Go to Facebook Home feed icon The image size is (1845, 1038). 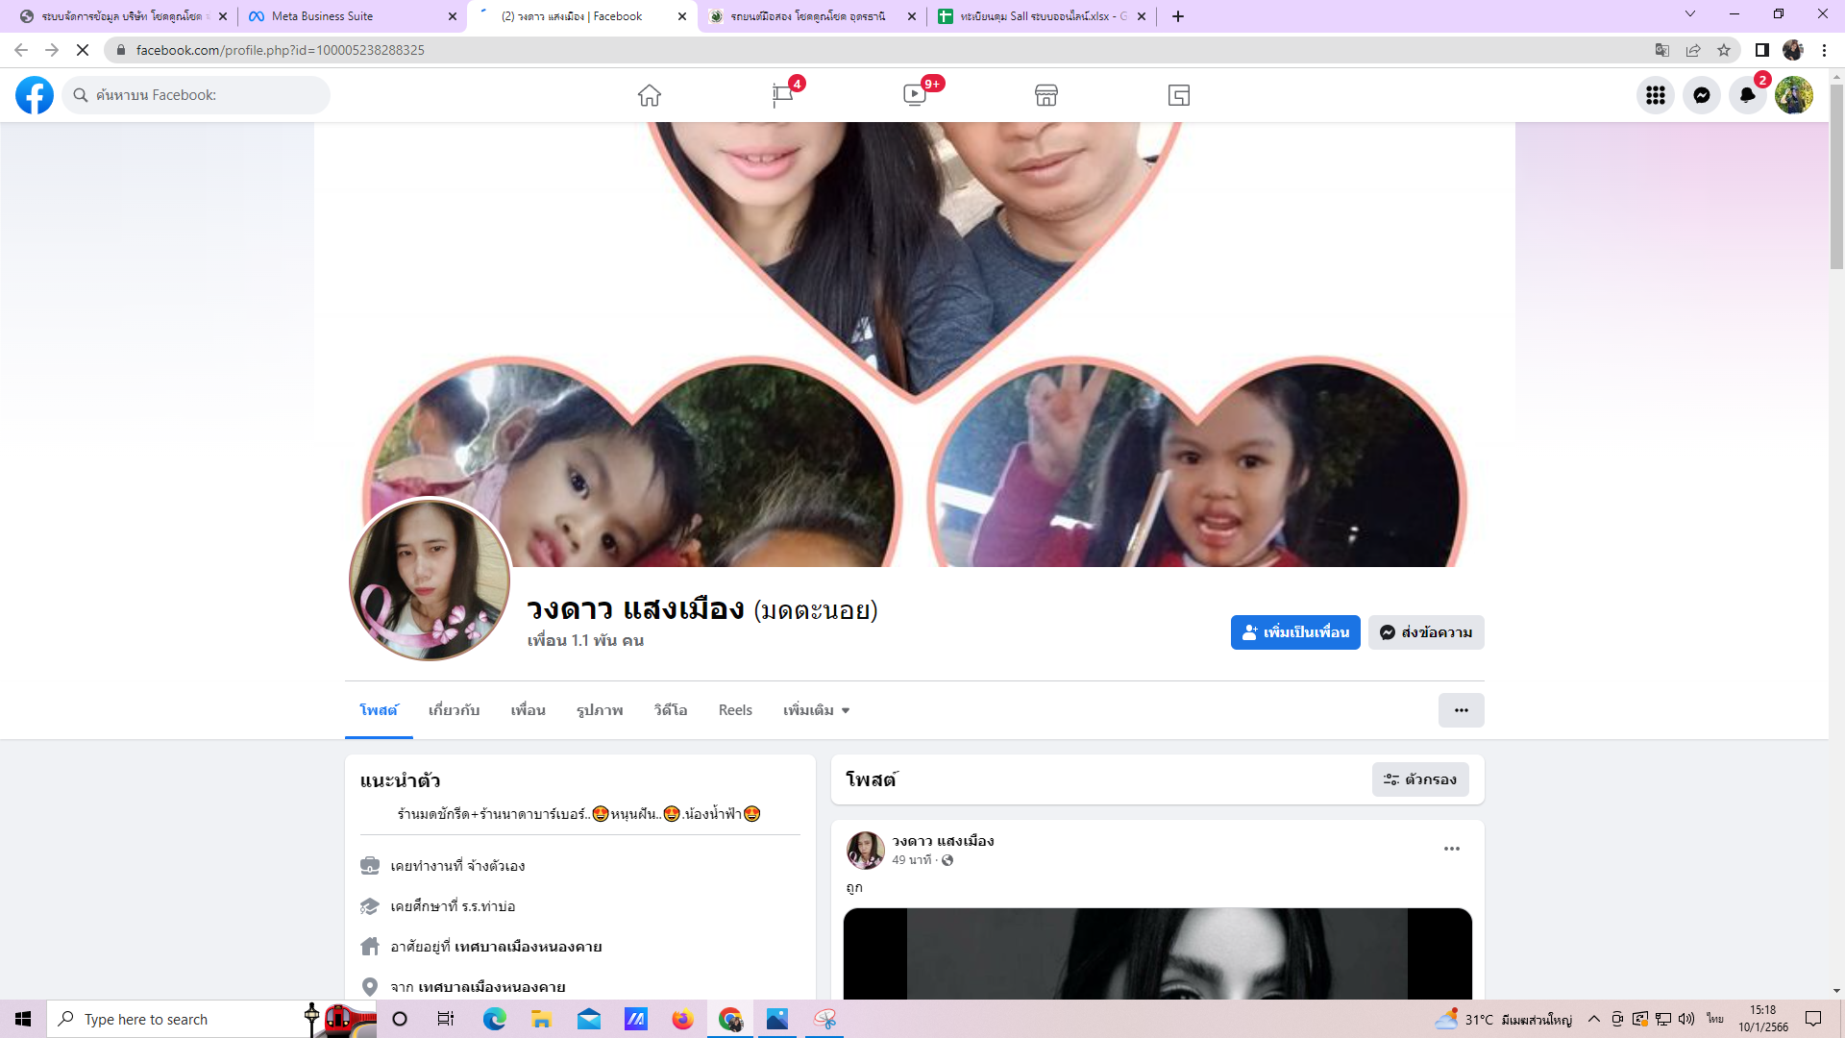tap(650, 95)
